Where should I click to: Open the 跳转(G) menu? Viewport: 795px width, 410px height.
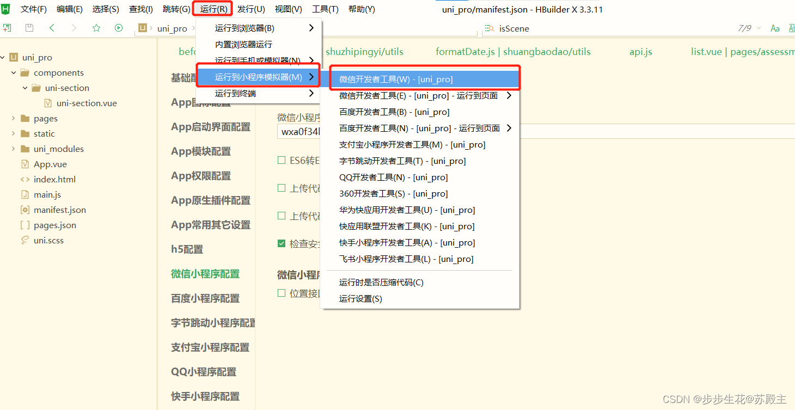point(176,9)
